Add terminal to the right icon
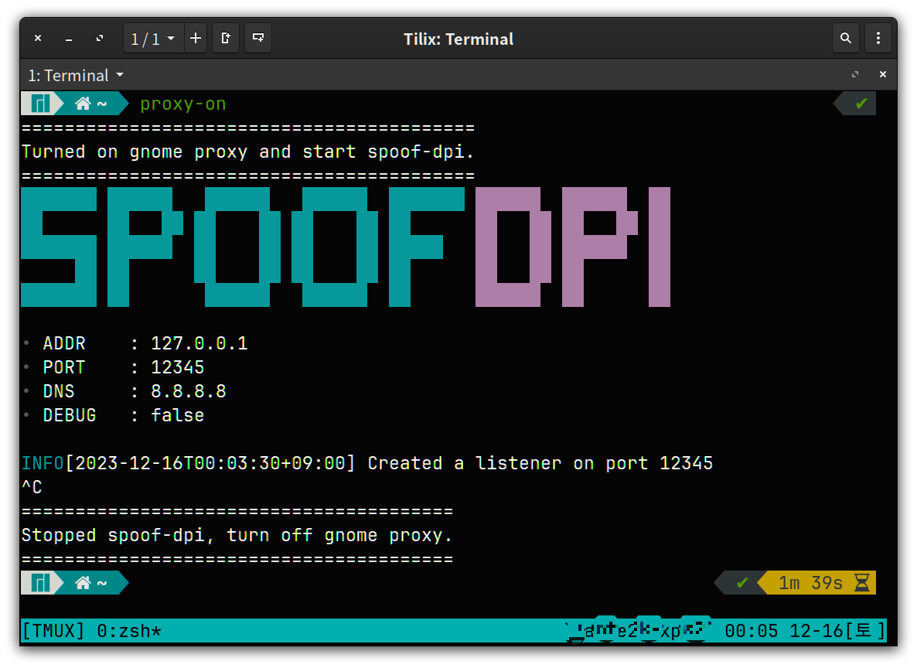Image resolution: width=917 pixels, height=668 pixels. click(226, 39)
